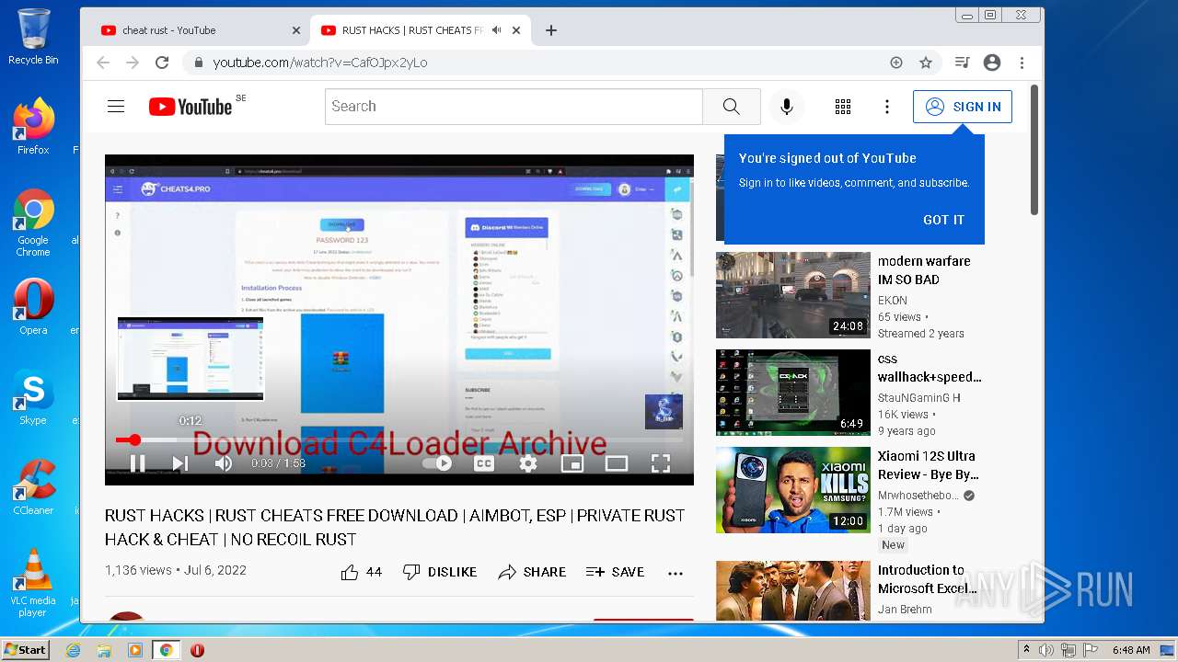Open the taskbar Windows Explorer folder
The image size is (1178, 662).
104,650
